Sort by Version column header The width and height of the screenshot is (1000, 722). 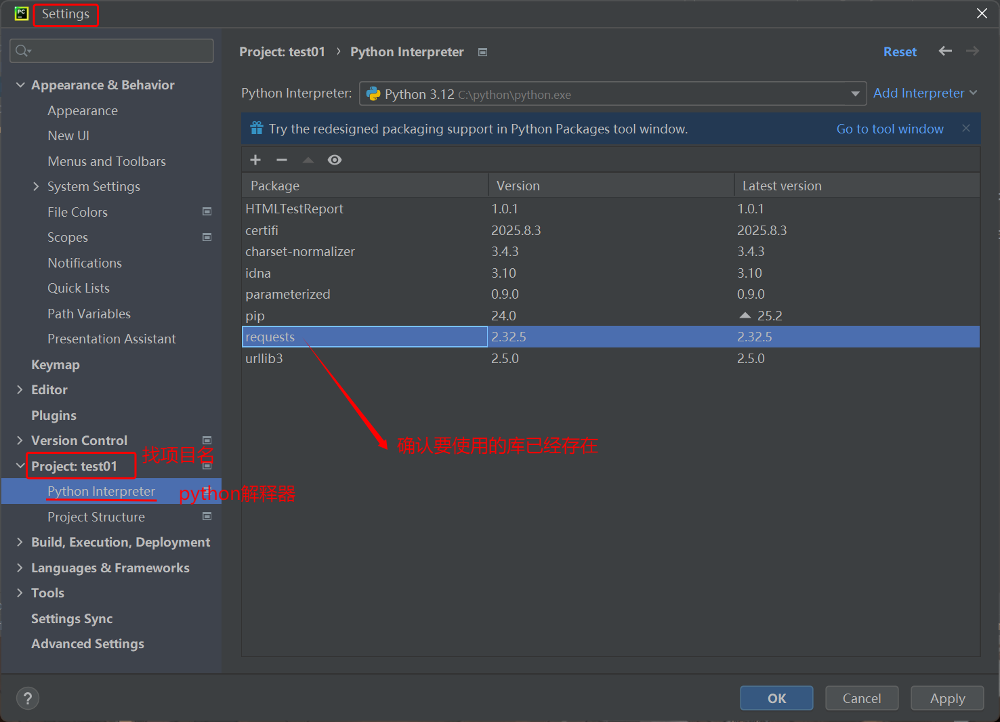click(611, 186)
